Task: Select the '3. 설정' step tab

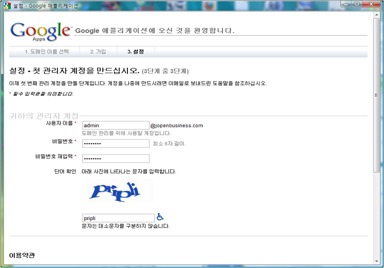Action: pyautogui.click(x=136, y=52)
